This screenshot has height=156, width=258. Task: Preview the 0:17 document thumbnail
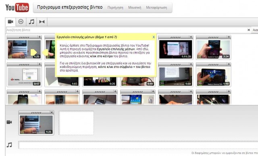[x=24, y=76]
